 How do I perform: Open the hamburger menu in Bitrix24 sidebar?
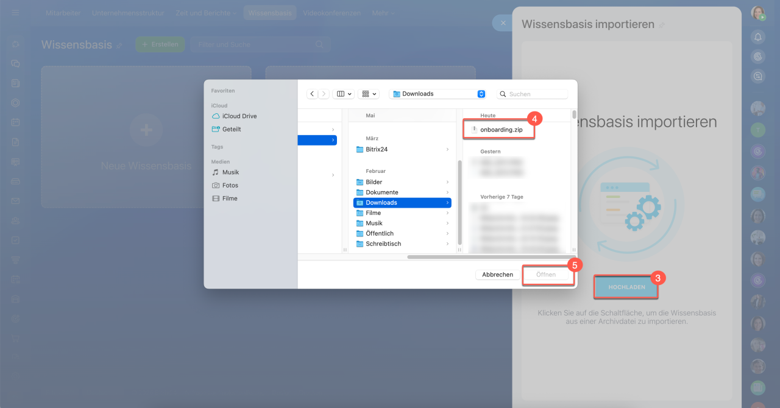tap(15, 13)
